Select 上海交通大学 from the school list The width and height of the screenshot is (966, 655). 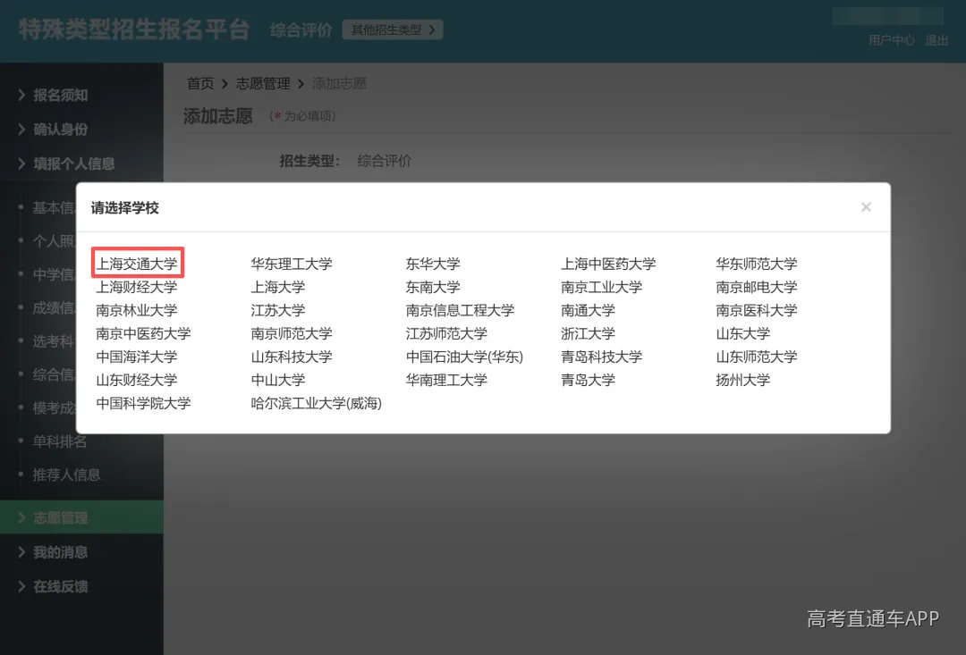pyautogui.click(x=137, y=265)
